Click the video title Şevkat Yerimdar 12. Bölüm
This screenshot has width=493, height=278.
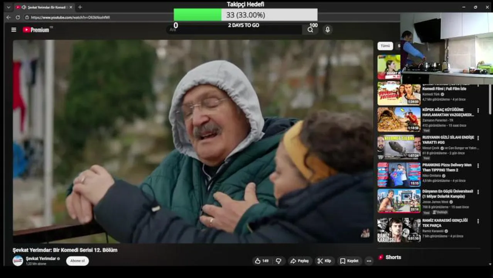point(65,250)
